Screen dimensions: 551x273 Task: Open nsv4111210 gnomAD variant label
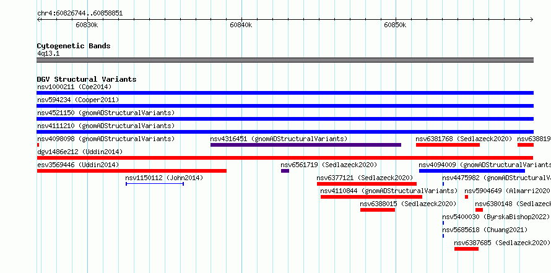[106, 126]
